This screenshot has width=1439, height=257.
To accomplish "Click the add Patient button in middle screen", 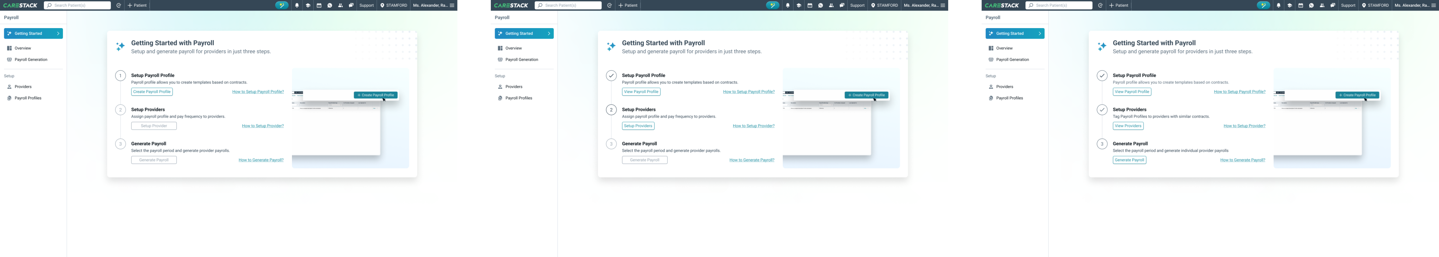I will pos(629,5).
